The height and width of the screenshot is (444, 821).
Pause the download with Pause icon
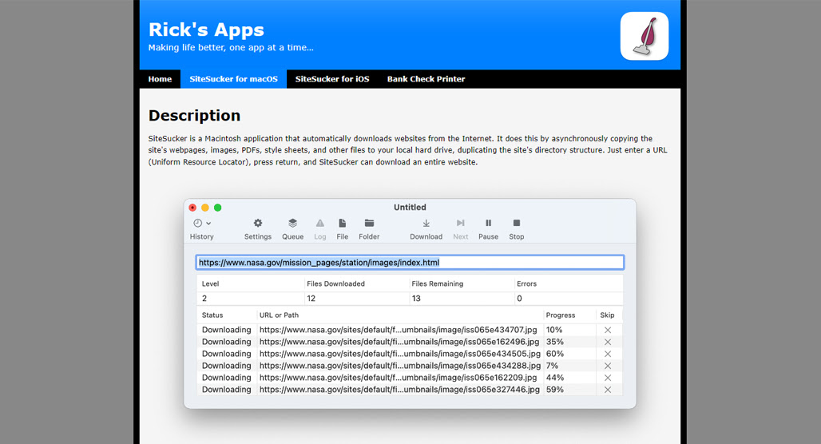(x=489, y=223)
